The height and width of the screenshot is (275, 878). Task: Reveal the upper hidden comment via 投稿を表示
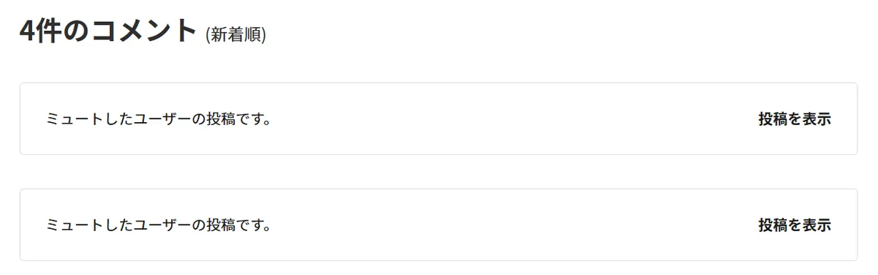795,119
